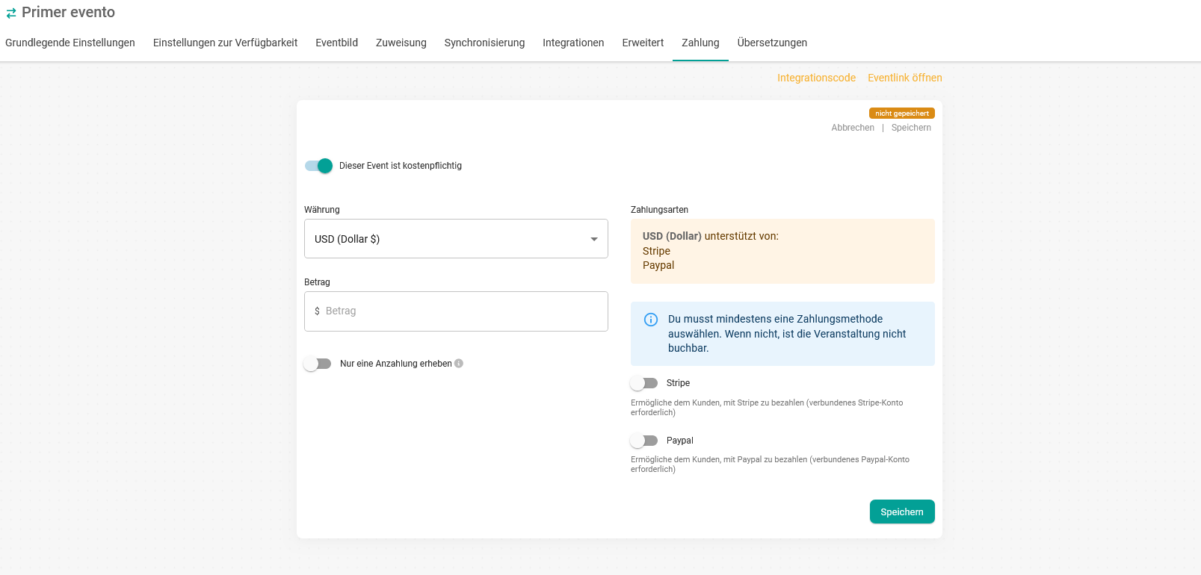Click the Eventlink öffnen link

(904, 78)
